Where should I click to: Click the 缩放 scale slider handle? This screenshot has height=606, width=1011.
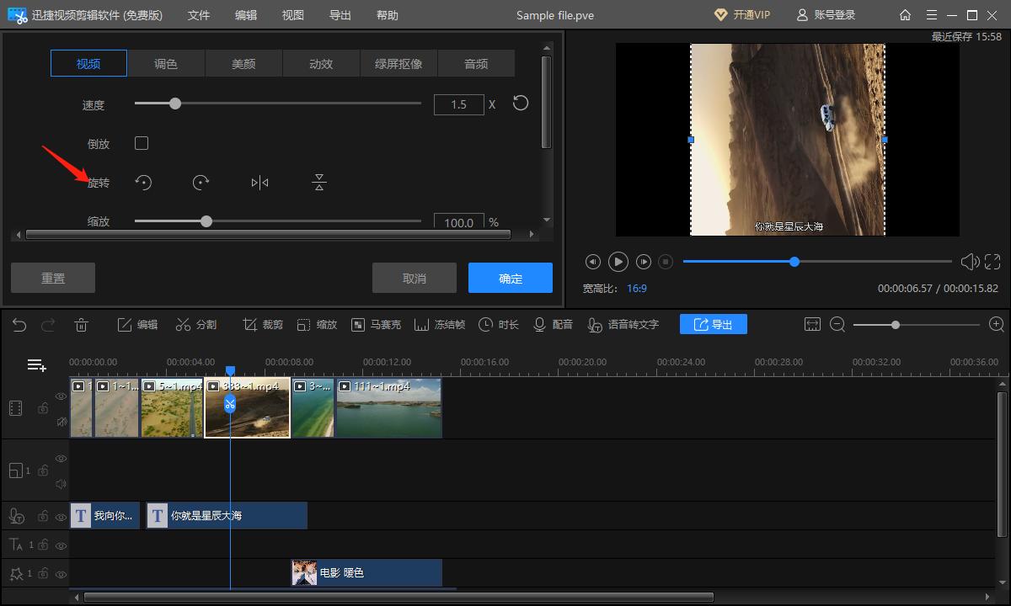click(x=206, y=221)
